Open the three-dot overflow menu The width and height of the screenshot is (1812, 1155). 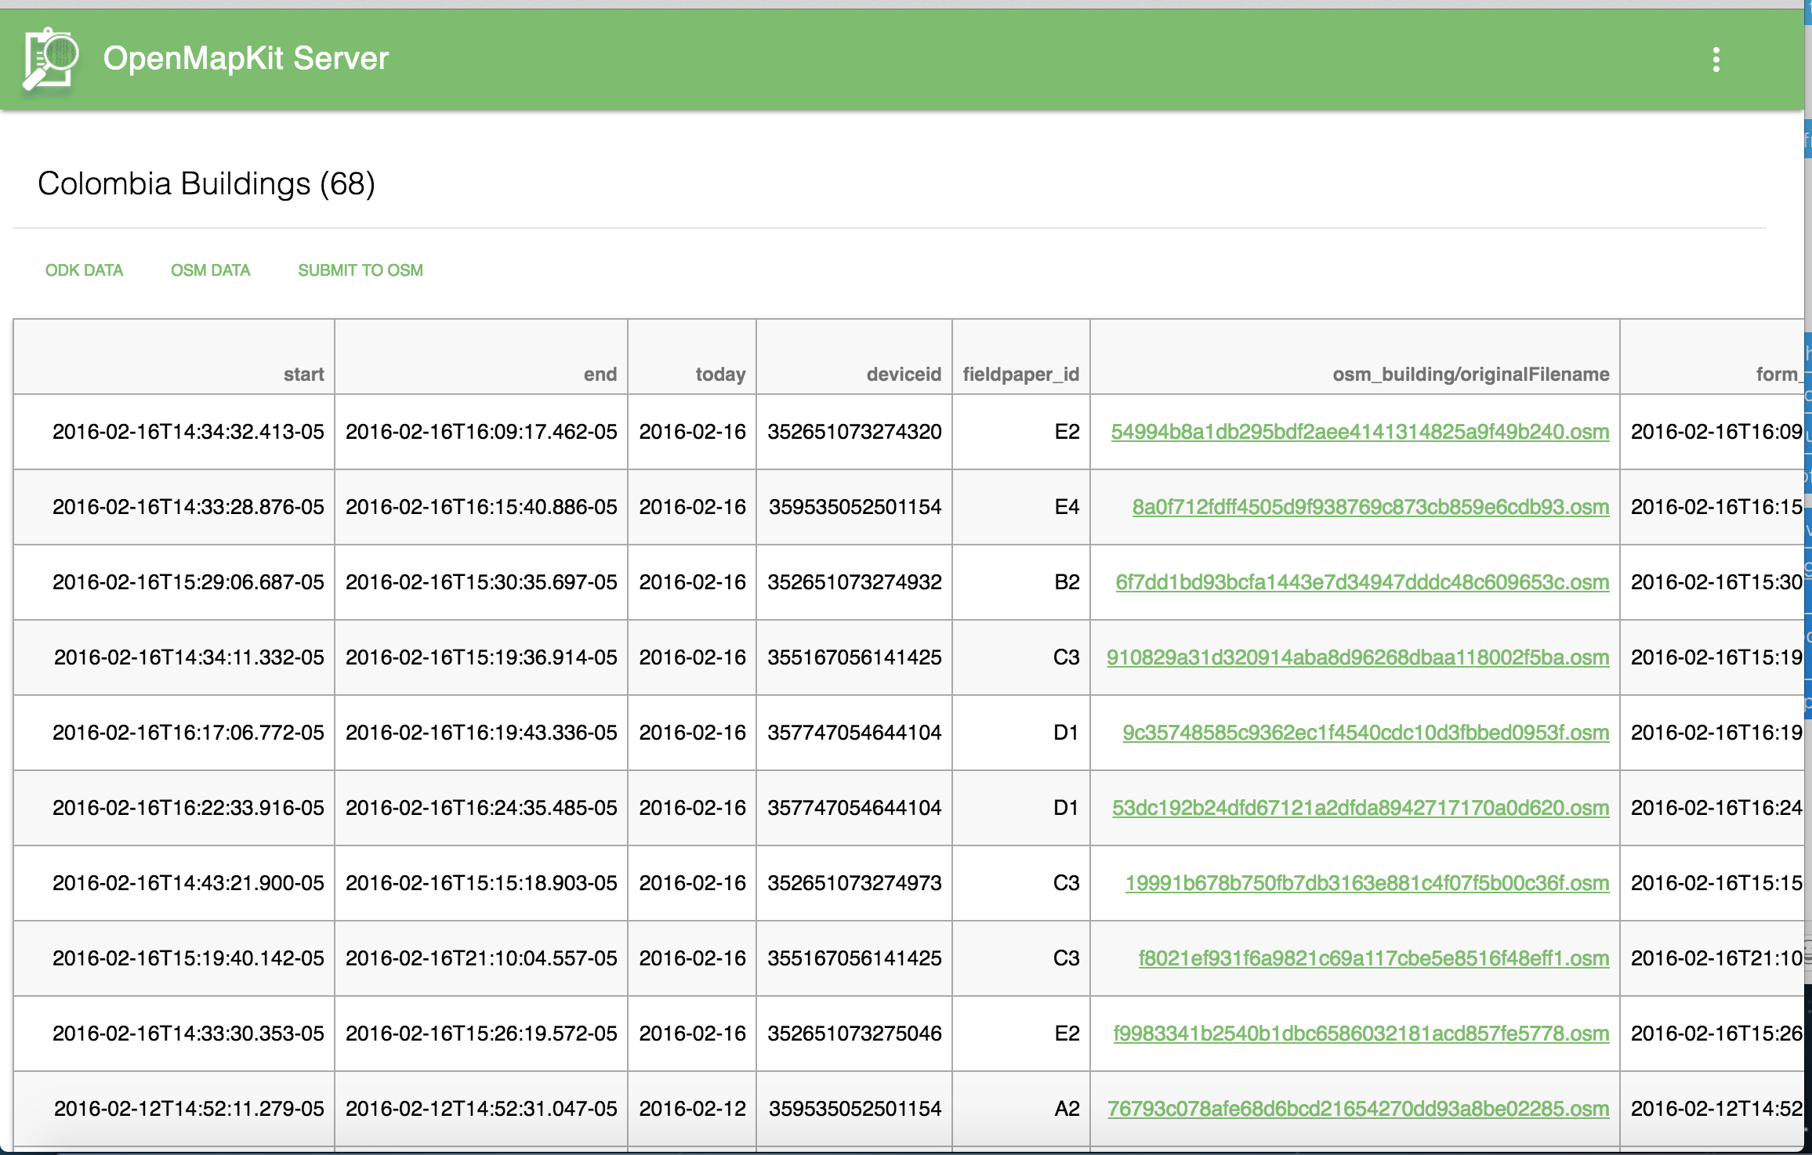(1716, 60)
